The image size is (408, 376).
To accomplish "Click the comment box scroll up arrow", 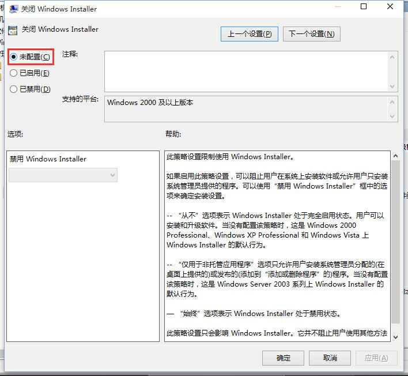I will tap(392, 57).
